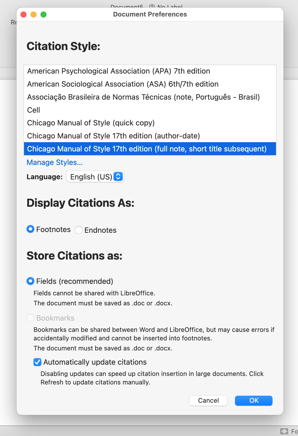Viewport: 298px width, 436px height.
Task: Choose Associação Brasileira de Normas Técnicas style
Action: (x=150, y=97)
